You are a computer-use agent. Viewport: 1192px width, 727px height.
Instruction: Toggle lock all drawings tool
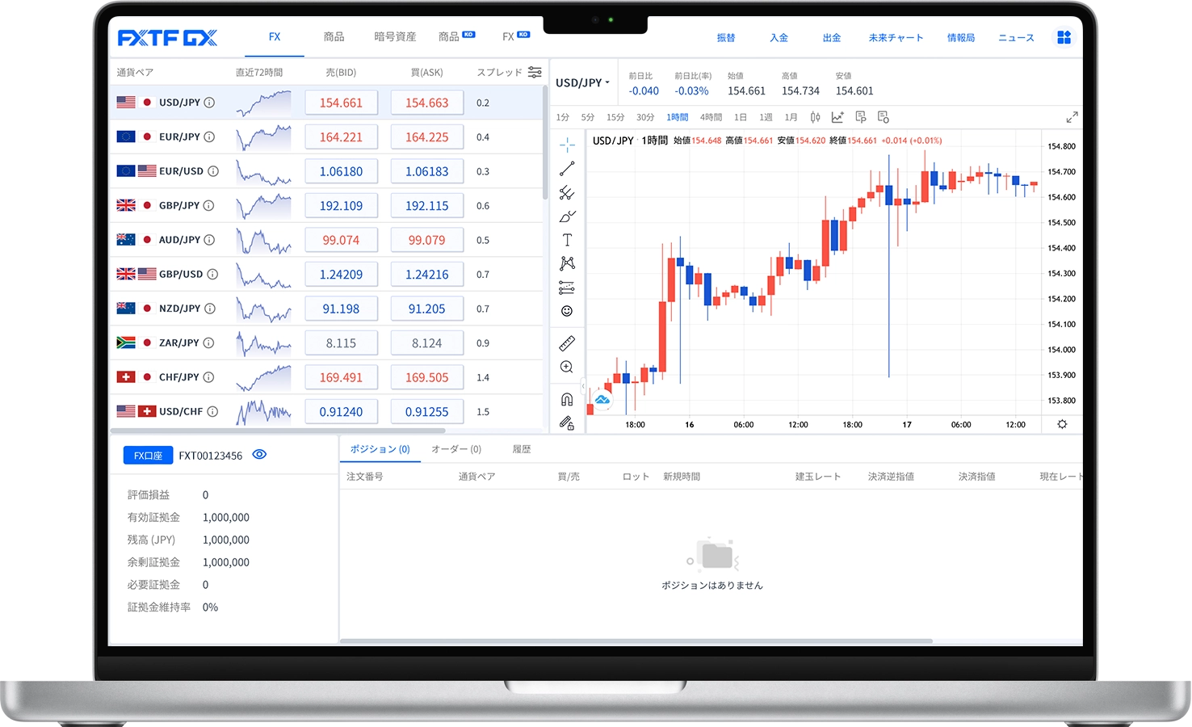pyautogui.click(x=567, y=422)
